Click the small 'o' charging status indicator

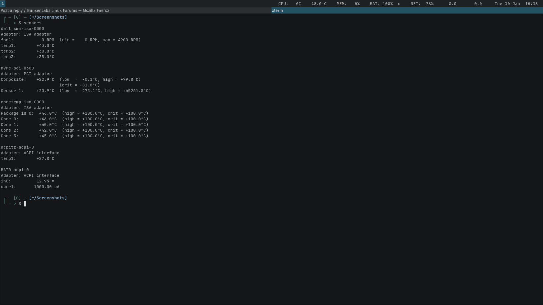[399, 4]
